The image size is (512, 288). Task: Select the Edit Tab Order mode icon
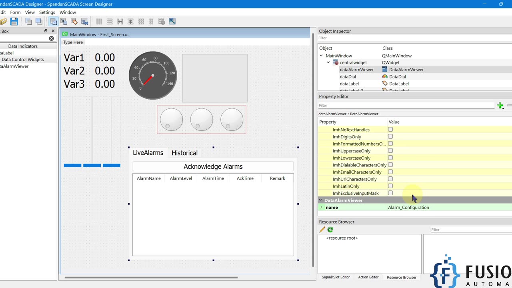84,21
